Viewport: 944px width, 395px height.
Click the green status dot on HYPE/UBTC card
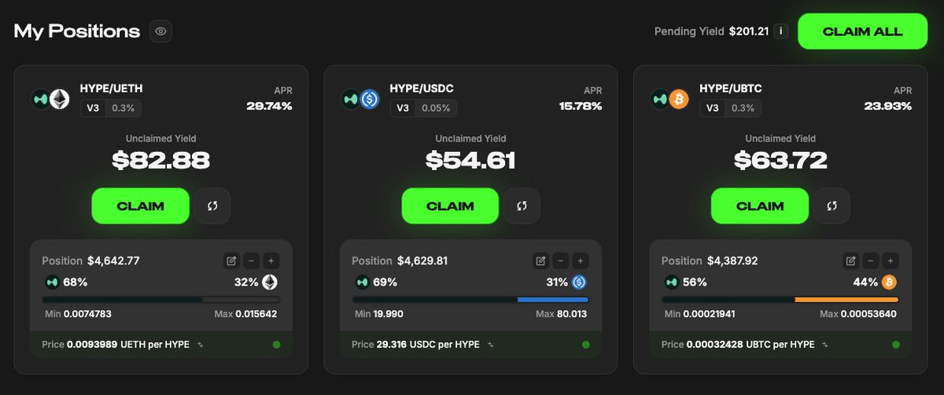point(895,345)
